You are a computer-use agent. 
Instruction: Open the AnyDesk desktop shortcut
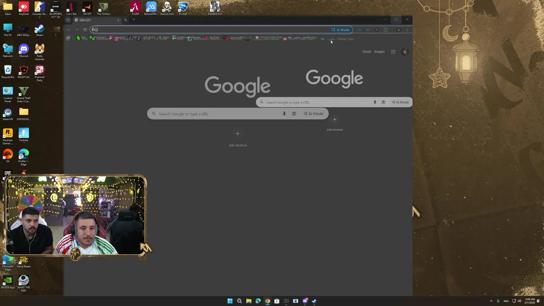pos(24,8)
